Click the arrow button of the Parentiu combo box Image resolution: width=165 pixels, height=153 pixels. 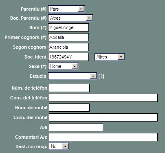point(81,9)
